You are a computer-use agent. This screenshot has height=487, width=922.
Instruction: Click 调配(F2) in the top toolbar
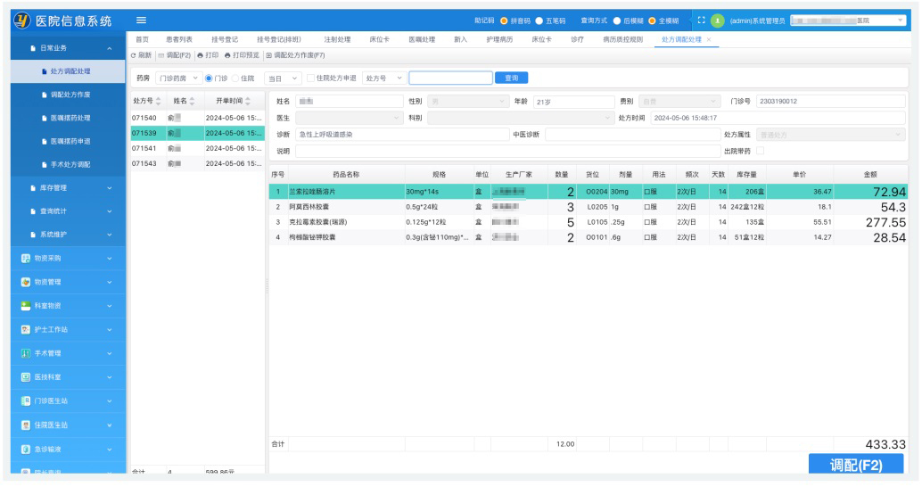[175, 55]
